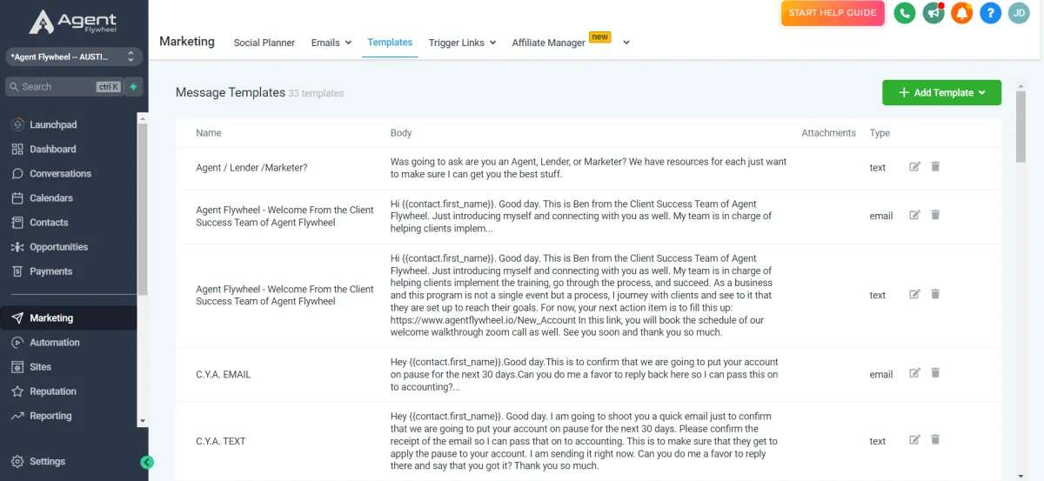Click the main page vertical scrollbar
The image size is (1044, 481).
tap(1021, 126)
